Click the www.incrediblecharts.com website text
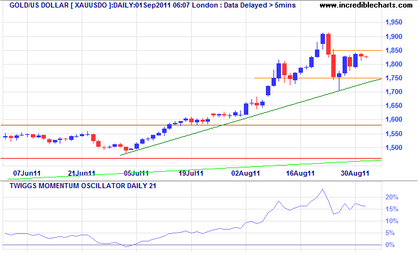Image resolution: width=418 pixels, height=254 pixels. [366, 5]
